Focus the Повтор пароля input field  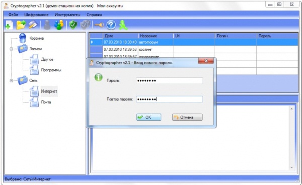(170, 99)
